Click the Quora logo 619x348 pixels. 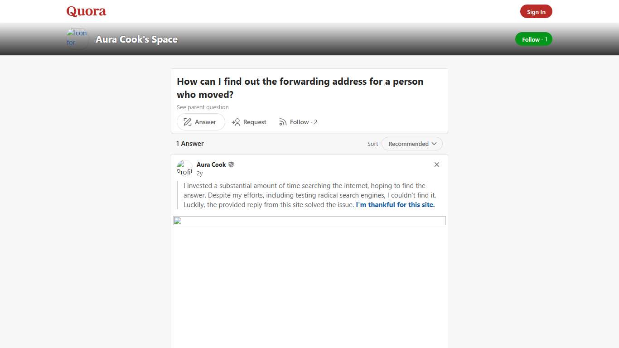tap(86, 11)
